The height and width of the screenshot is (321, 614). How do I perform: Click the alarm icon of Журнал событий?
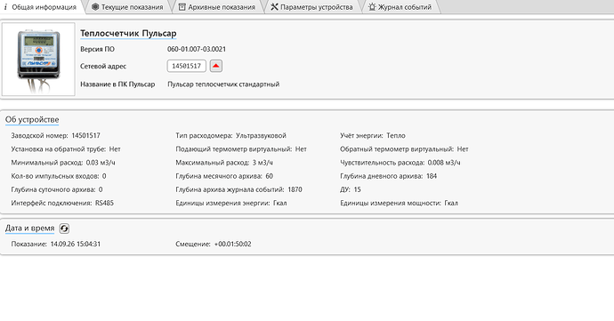(372, 7)
